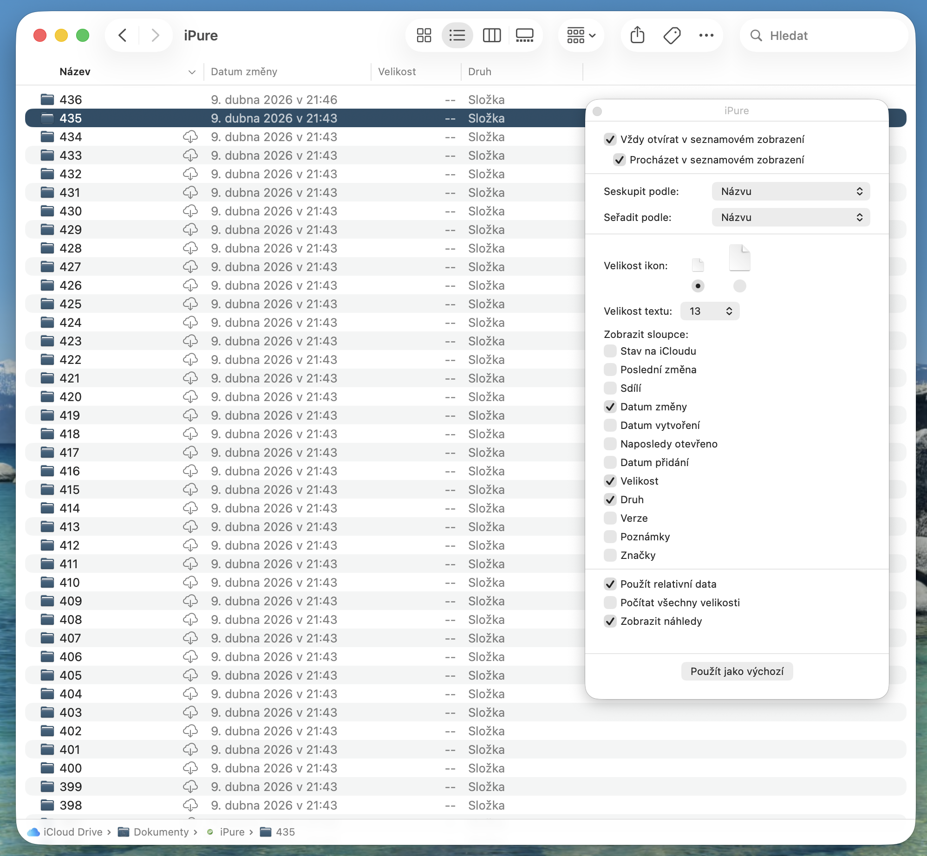The width and height of the screenshot is (927, 856).
Task: Enable the Stav na iCloudu column
Action: pyautogui.click(x=610, y=351)
